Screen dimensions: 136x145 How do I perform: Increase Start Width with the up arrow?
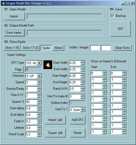point(83,62)
